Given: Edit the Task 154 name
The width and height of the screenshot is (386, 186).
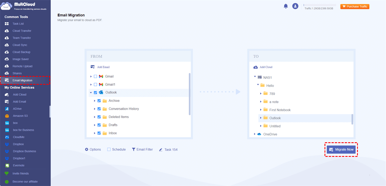Looking at the screenshot, I should [x=168, y=150].
